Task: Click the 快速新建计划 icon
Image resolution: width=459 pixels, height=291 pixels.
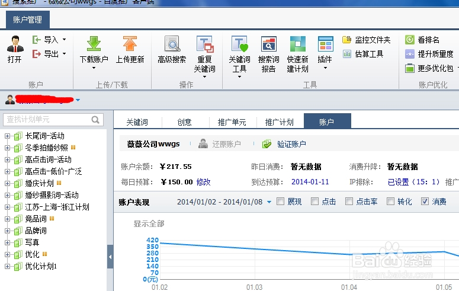Action: point(297,44)
